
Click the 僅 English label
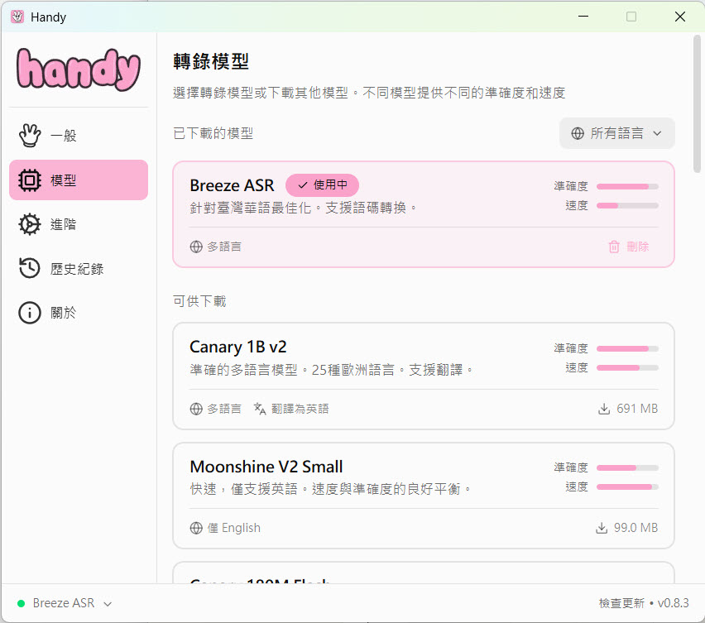pyautogui.click(x=234, y=528)
